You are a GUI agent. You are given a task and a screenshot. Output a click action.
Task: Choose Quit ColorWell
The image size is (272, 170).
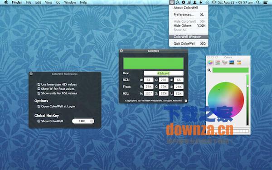pyautogui.click(x=189, y=44)
